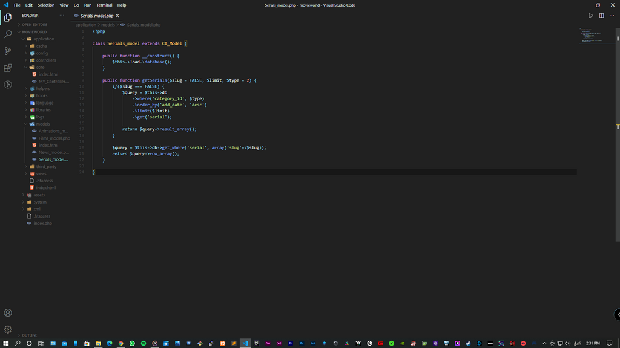Viewport: 620px width, 348px height.
Task: Expand the helpers folder
Action: [x=44, y=89]
